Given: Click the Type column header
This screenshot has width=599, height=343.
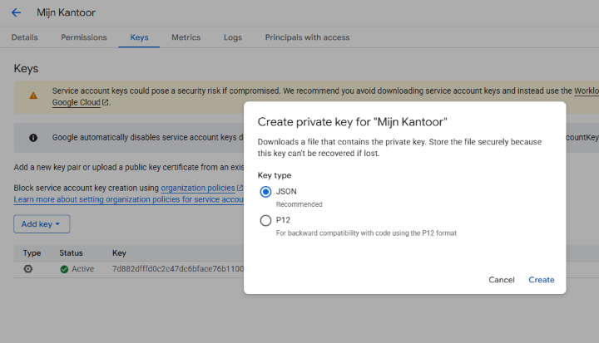Looking at the screenshot, I should pos(32,253).
